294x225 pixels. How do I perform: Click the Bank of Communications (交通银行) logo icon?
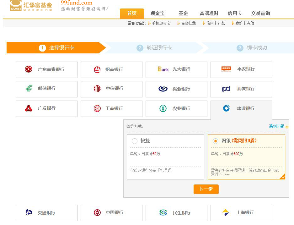(29, 213)
